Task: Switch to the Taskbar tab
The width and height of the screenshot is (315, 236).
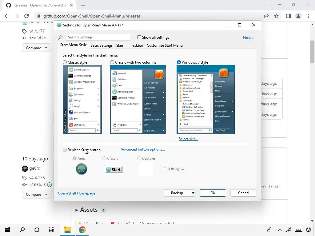Action: pos(137,45)
